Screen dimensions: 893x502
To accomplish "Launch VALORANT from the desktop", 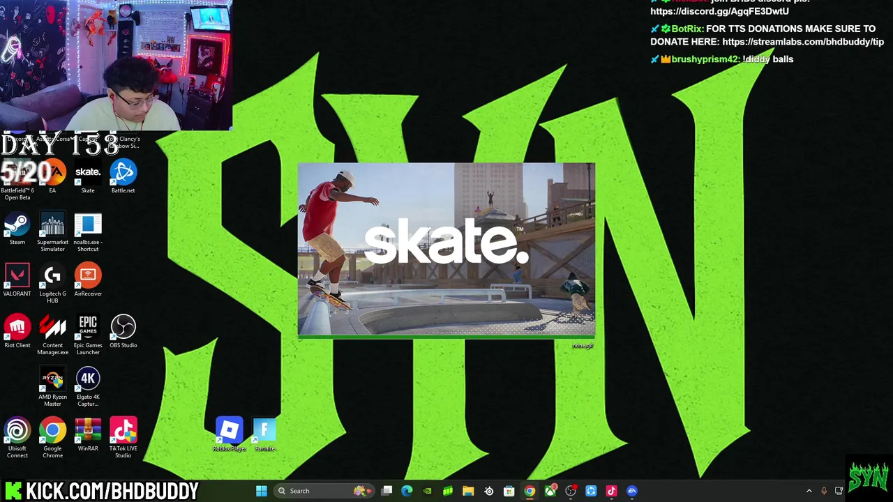I will (17, 280).
